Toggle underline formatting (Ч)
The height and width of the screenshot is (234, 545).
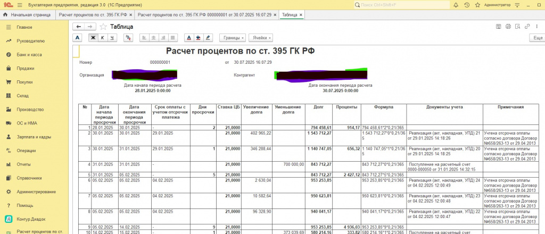coord(112,38)
